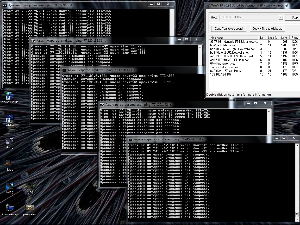The height and width of the screenshot is (225, 300).
Task: Open the VIDEO desktop shortcut
Action: [10, 120]
